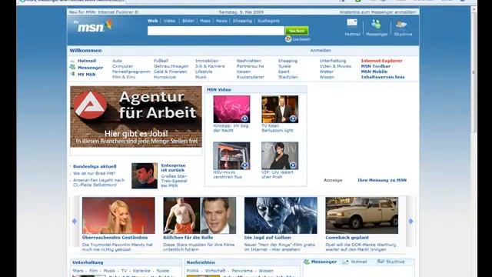This screenshot has width=492, height=277.
Task: Select the Shopping search tab
Action: pos(242,21)
